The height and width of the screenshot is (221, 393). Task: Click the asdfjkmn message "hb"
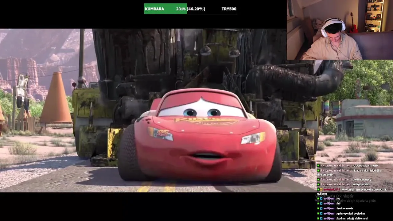[x=339, y=204]
